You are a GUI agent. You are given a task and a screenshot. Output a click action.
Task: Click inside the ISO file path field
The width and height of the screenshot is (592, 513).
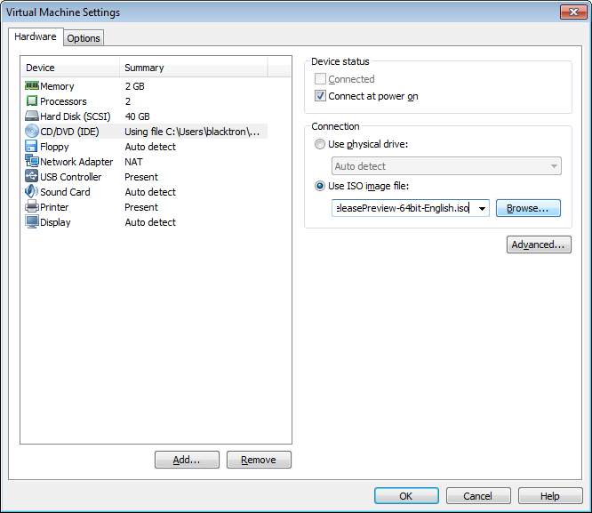[x=404, y=208]
